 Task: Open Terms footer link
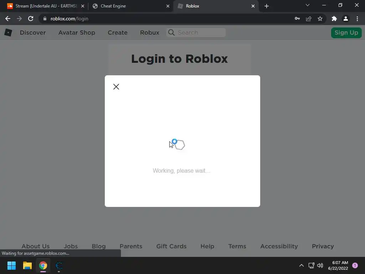click(x=237, y=246)
